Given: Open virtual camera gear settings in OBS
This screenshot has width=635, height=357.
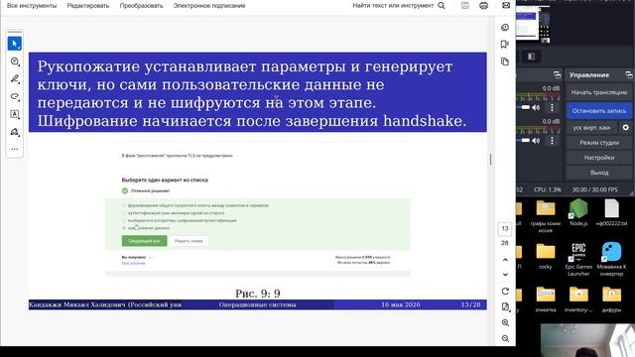Looking at the screenshot, I should click(x=625, y=128).
